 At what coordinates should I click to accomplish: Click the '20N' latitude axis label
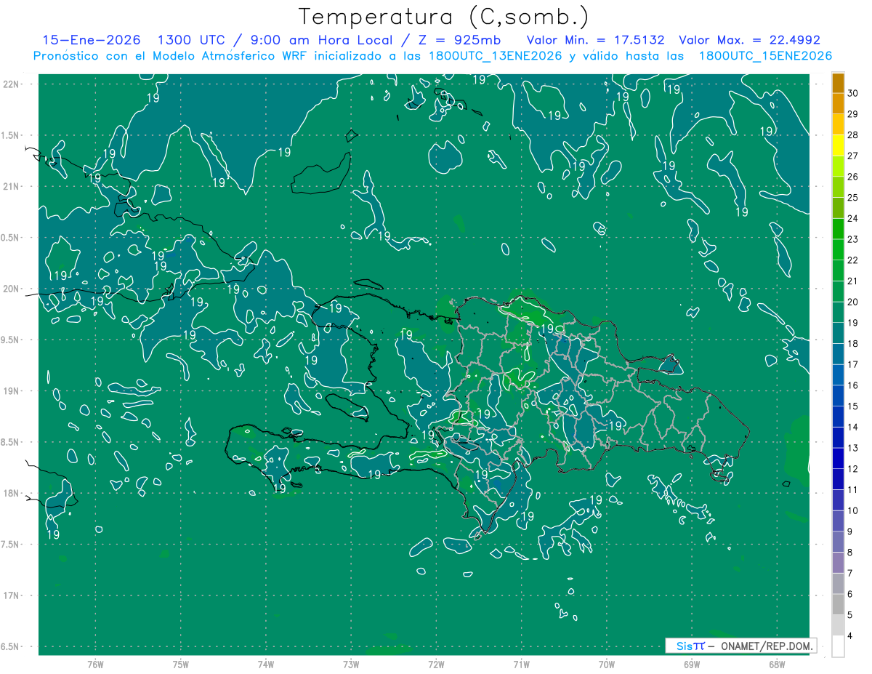pyautogui.click(x=12, y=289)
